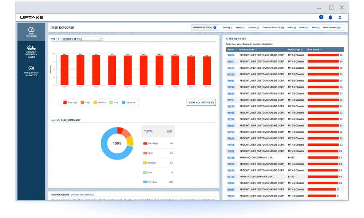The width and height of the screenshot is (364, 218).
Task: Click Sitewide Filter(s) help icon
Action: tap(215, 28)
